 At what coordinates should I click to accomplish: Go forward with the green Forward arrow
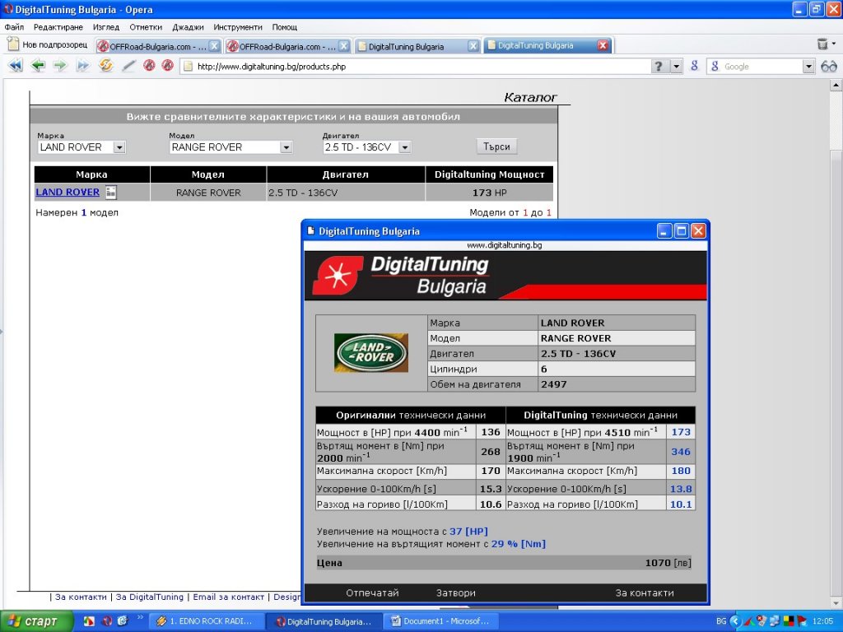60,66
